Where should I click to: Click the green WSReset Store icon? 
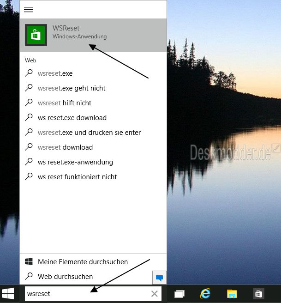36,35
